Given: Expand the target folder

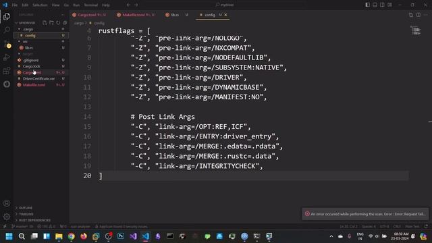Looking at the screenshot, I should coord(40,54).
